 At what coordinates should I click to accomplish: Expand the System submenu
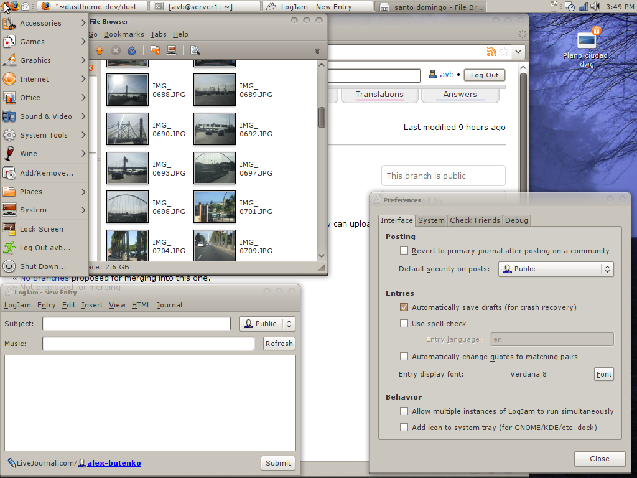coord(45,210)
